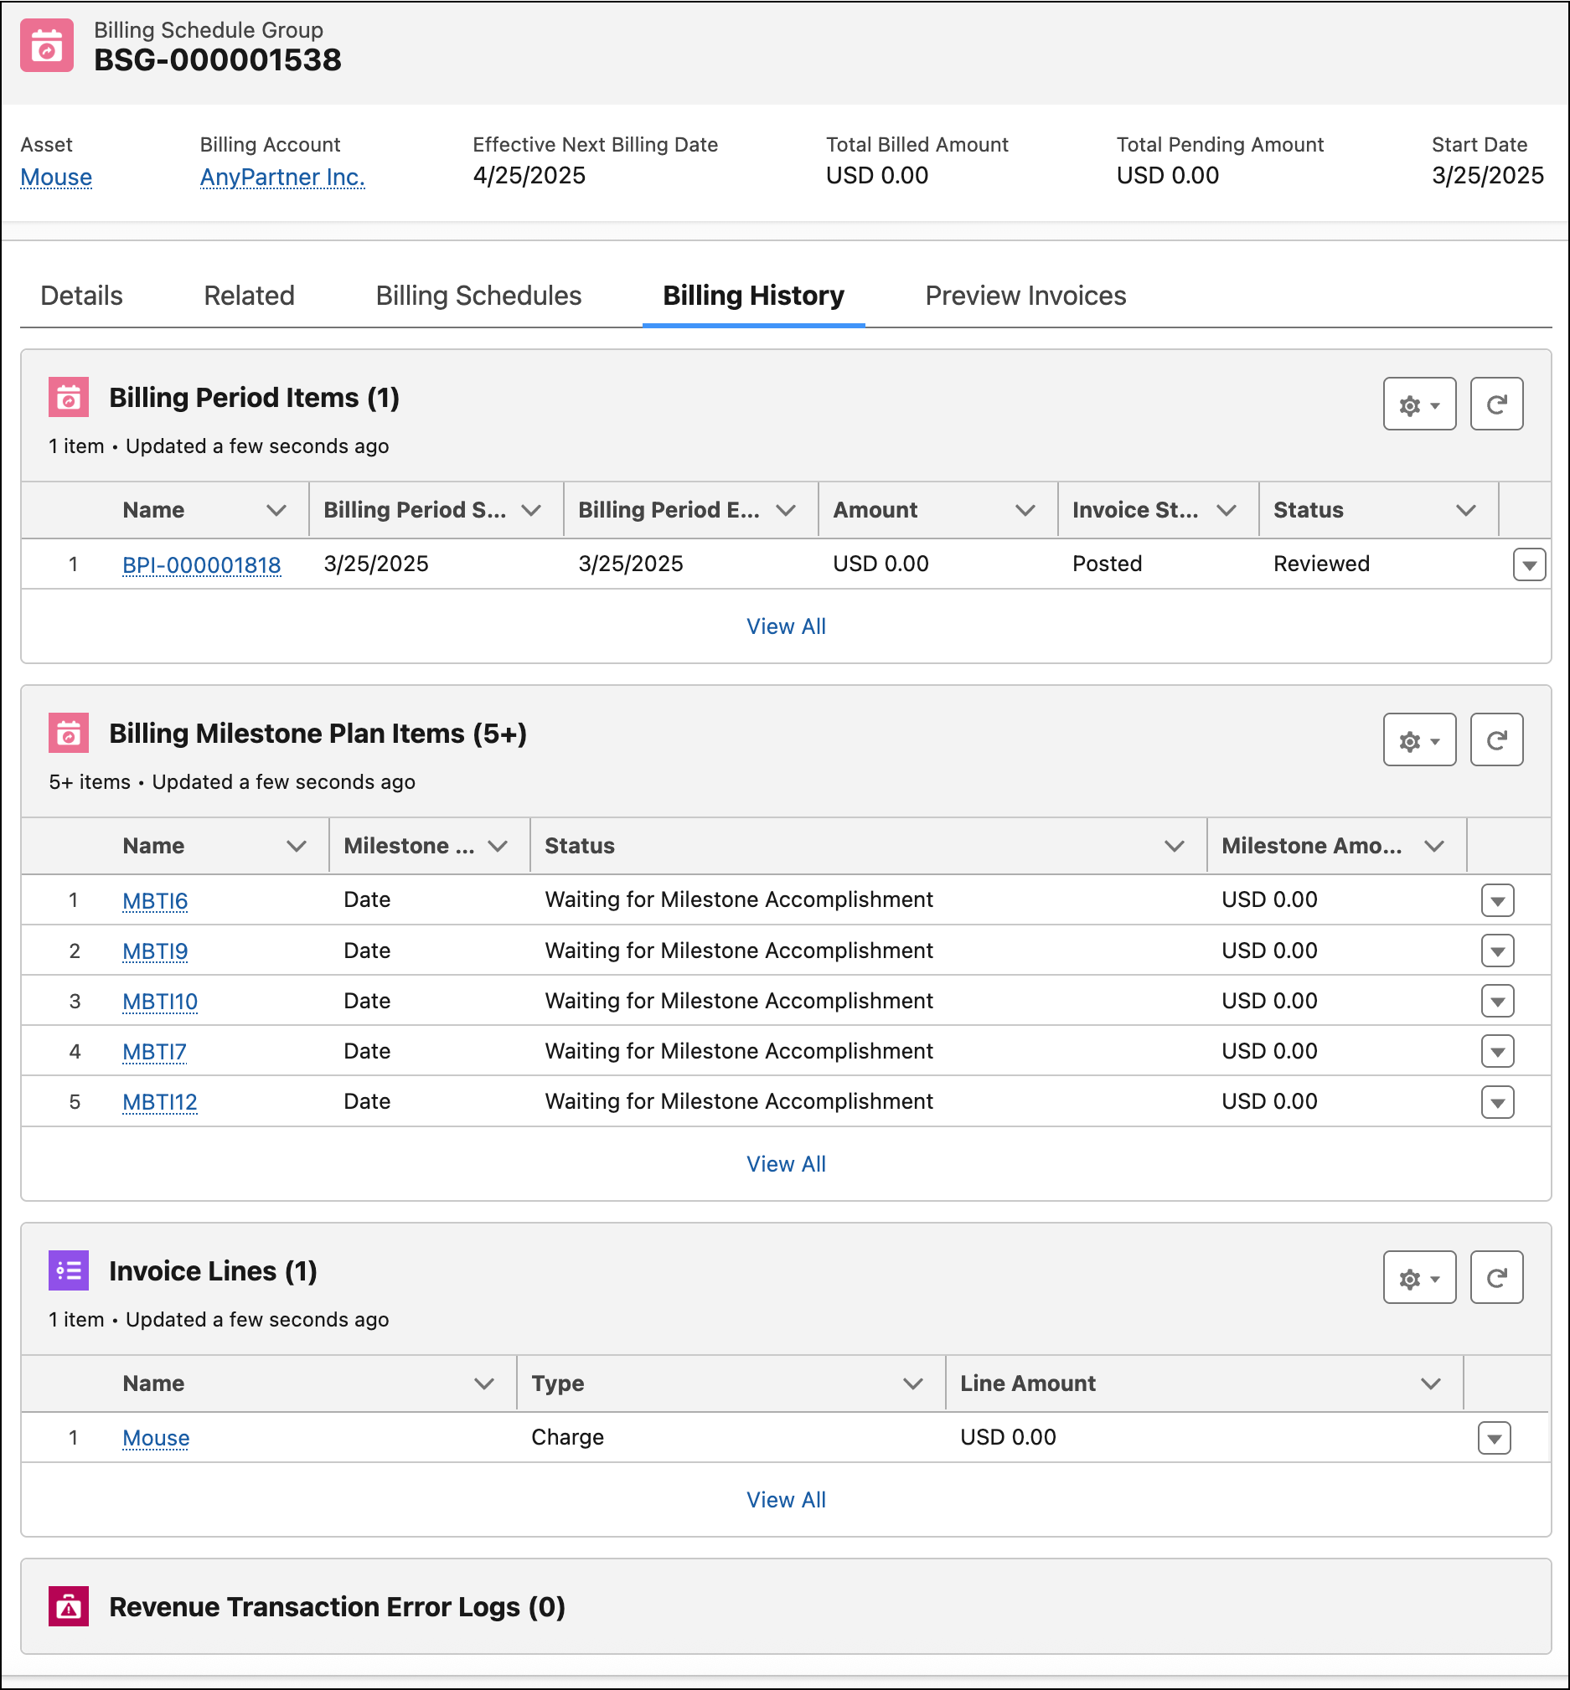Image resolution: width=1570 pixels, height=1690 pixels.
Task: Open row actions for MBTI9
Action: point(1497,951)
